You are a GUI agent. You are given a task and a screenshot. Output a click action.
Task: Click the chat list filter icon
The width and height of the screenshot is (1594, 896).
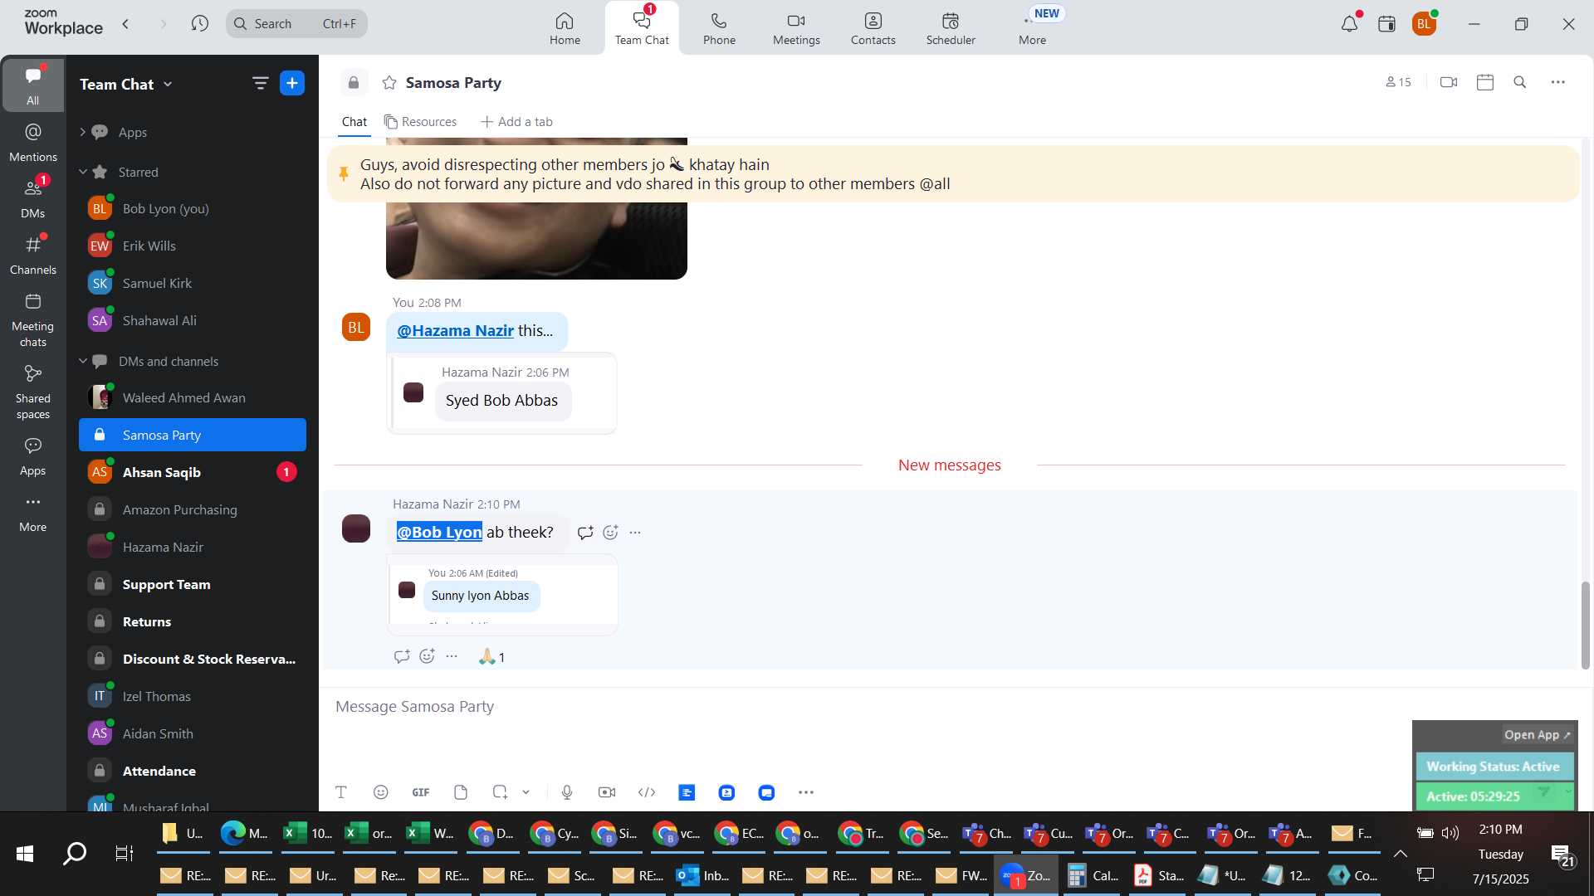[x=260, y=83]
